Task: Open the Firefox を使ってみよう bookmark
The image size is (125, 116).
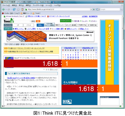Action: 11,13
